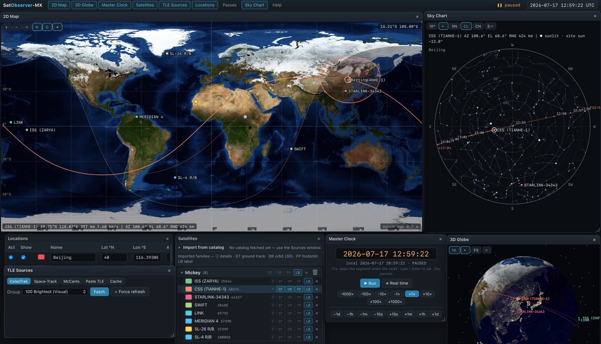This screenshot has height=344, width=601.
Task: Open the 2D Map window from top bar
Action: pos(58,5)
